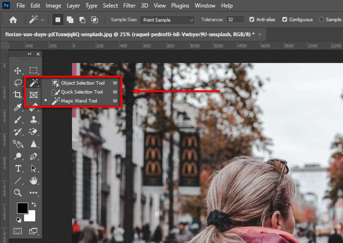The height and width of the screenshot is (243, 343).
Task: Disable the Contiguous checkbox
Action: (285, 19)
